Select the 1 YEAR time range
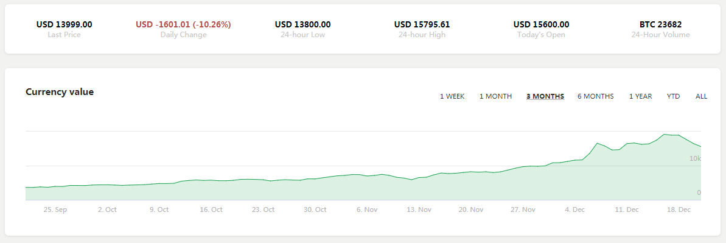Screen dimensions: 726x243 pos(640,96)
